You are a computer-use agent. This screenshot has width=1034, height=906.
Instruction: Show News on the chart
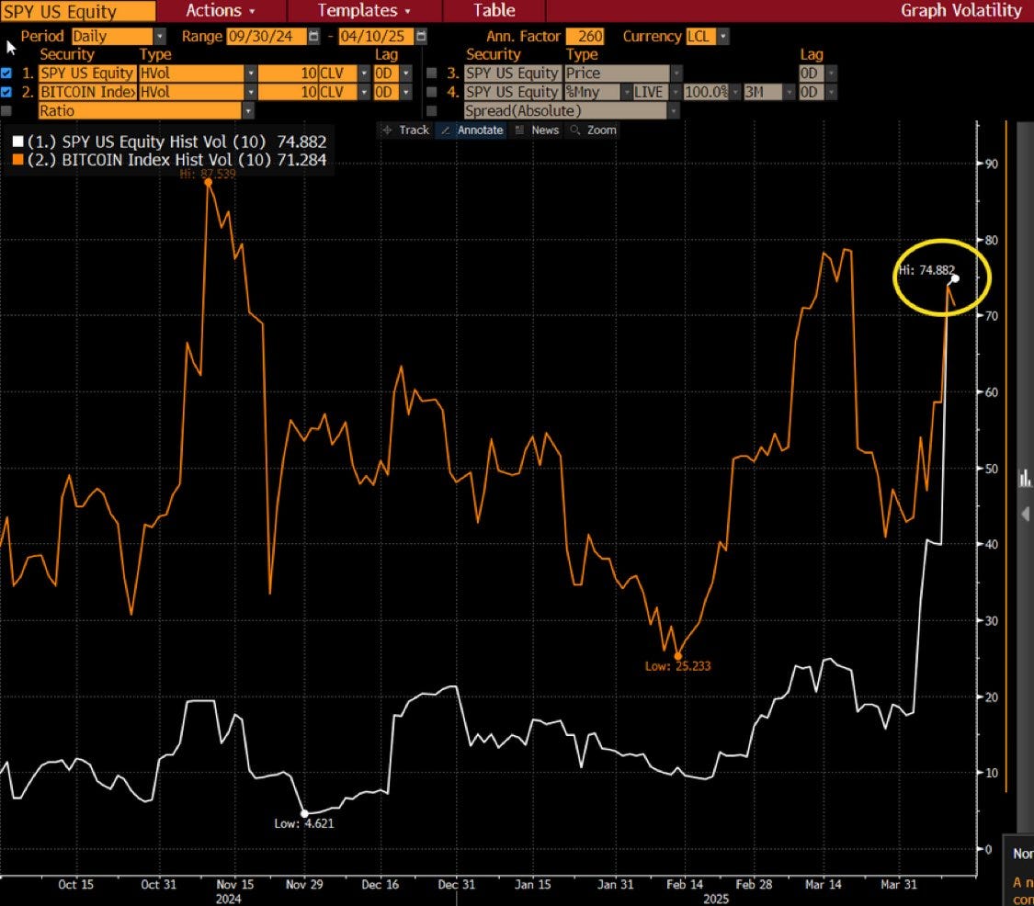pyautogui.click(x=537, y=130)
